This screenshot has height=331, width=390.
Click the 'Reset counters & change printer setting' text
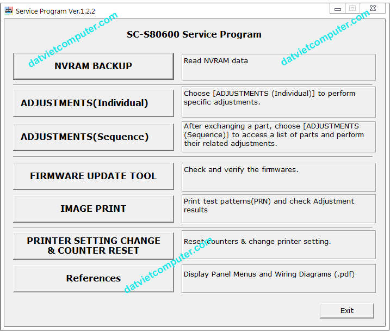tap(257, 242)
